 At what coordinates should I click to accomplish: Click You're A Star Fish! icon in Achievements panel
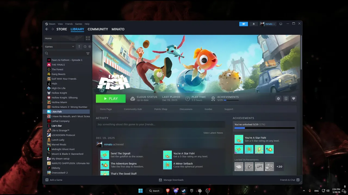239,139
